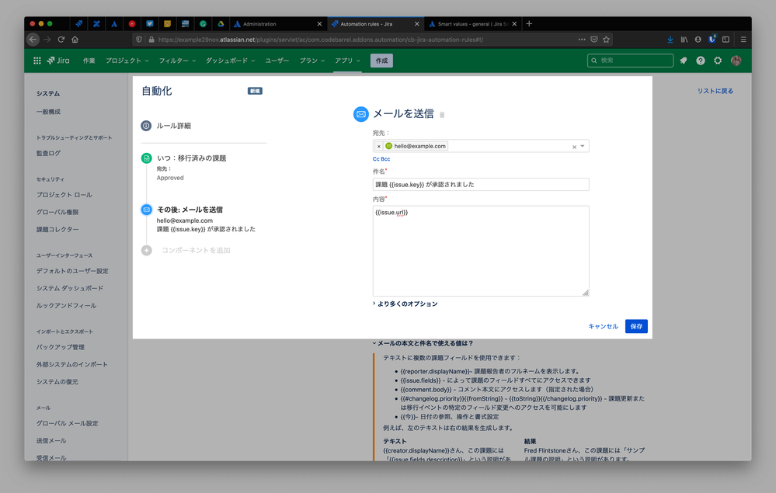This screenshot has width=776, height=493.
Task: Click the 検索 search box
Action: 630,61
